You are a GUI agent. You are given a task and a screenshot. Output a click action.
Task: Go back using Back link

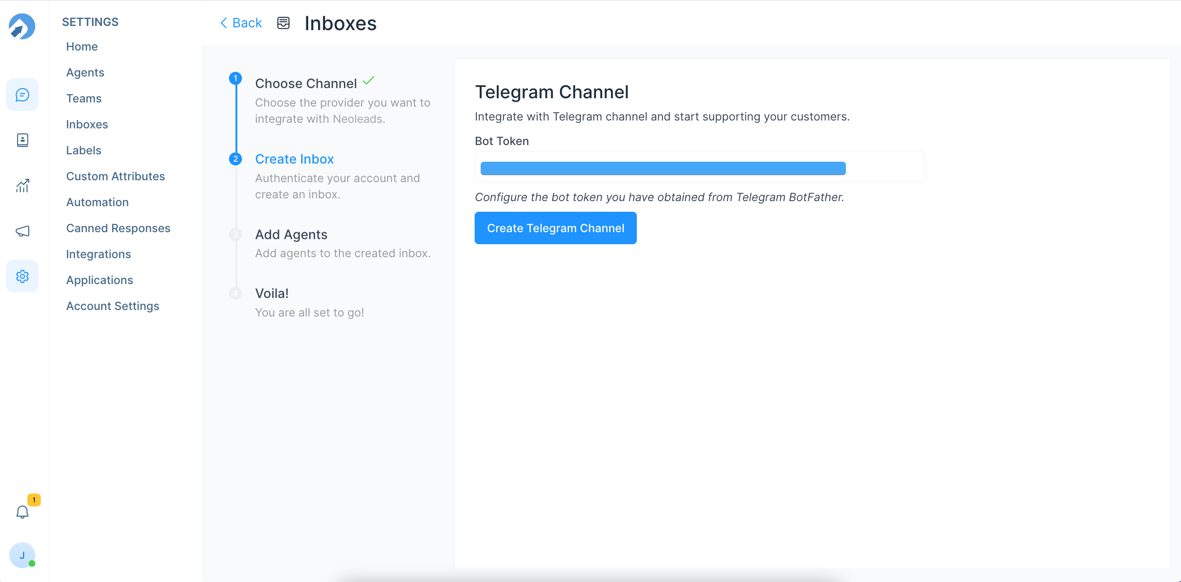click(241, 23)
